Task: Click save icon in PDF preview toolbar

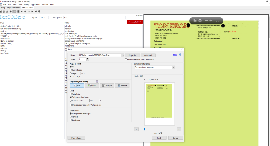Action: click(x=195, y=21)
